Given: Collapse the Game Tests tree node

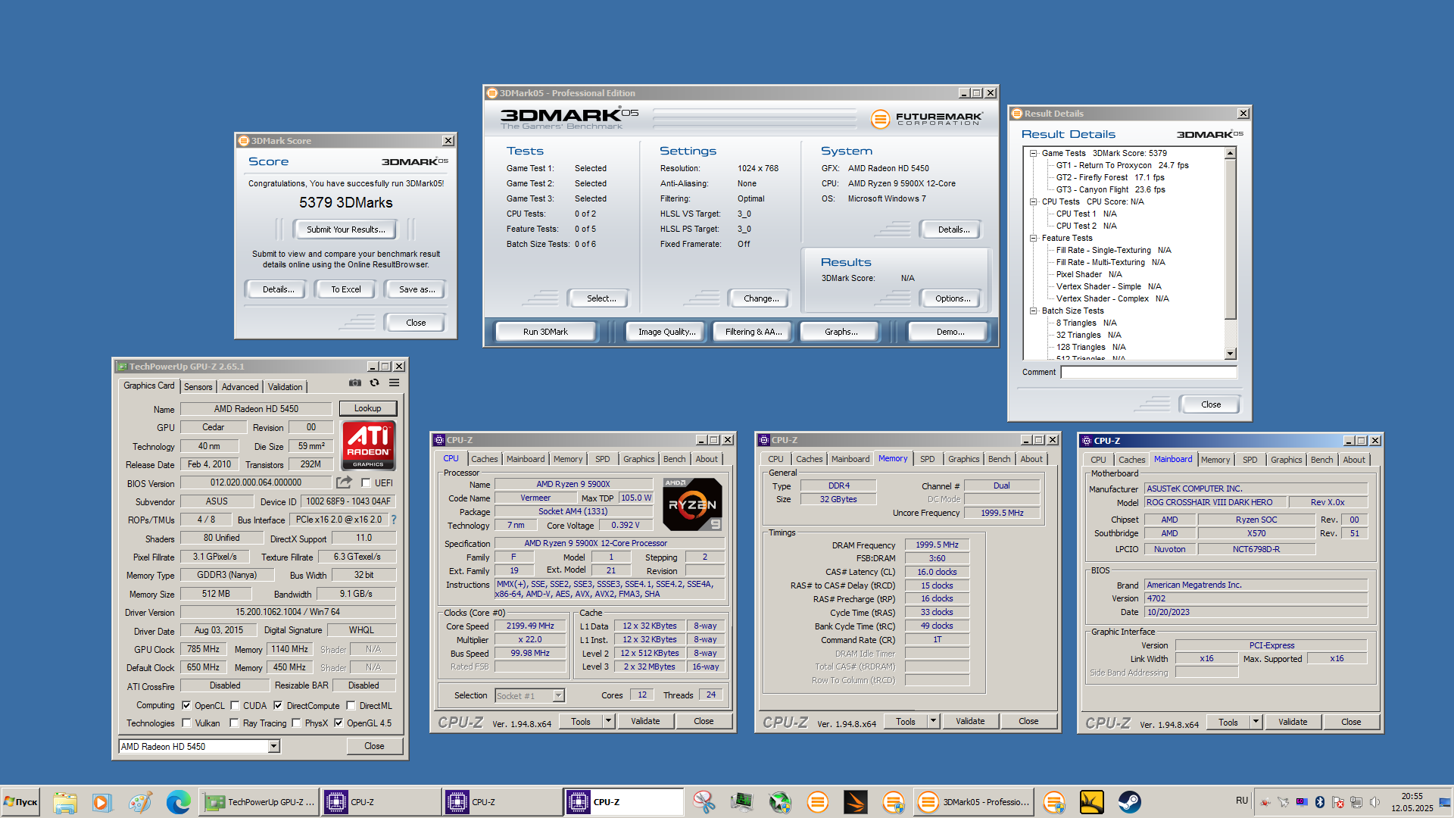Looking at the screenshot, I should [1033, 153].
